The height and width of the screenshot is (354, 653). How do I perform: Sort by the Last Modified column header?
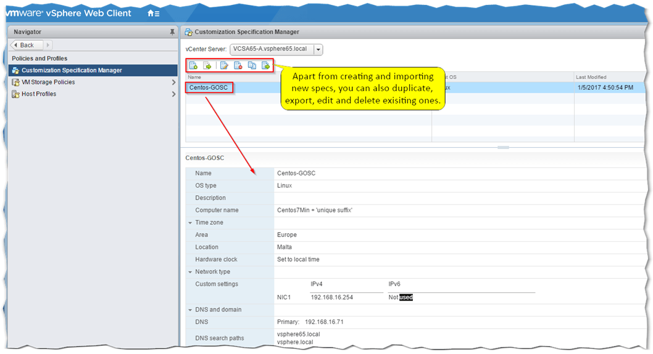pos(591,78)
